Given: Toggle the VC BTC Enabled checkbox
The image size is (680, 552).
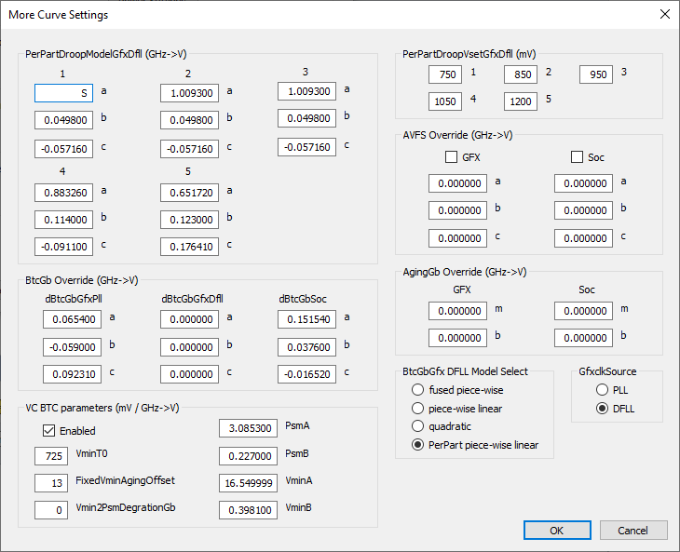Looking at the screenshot, I should click(49, 431).
